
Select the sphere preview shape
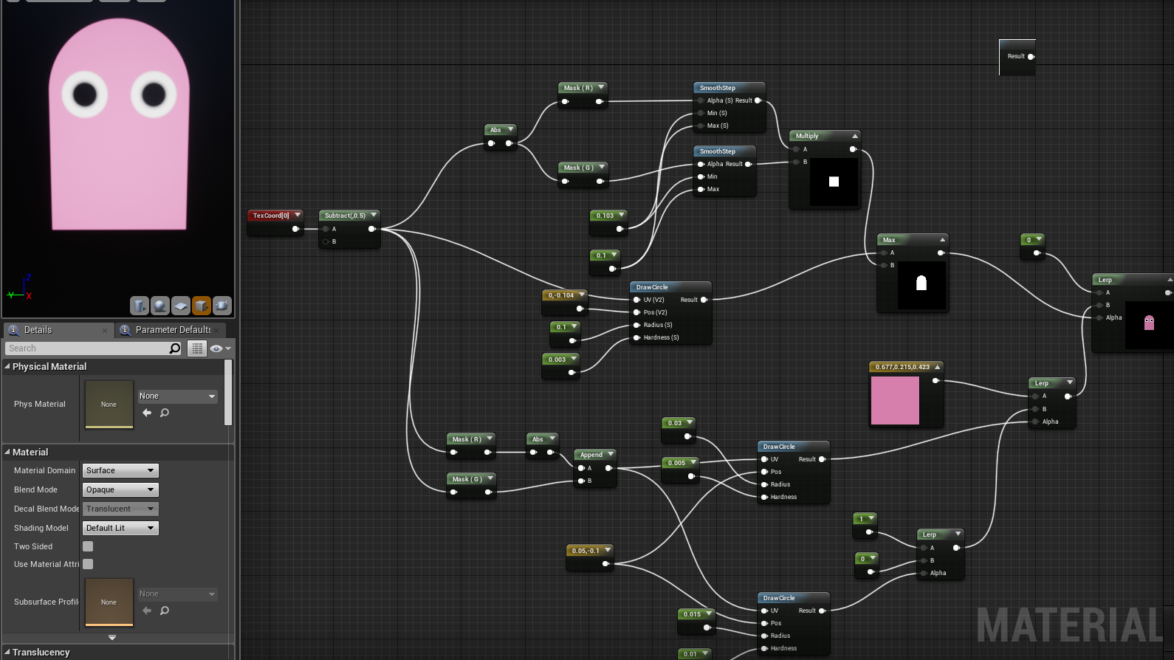160,306
